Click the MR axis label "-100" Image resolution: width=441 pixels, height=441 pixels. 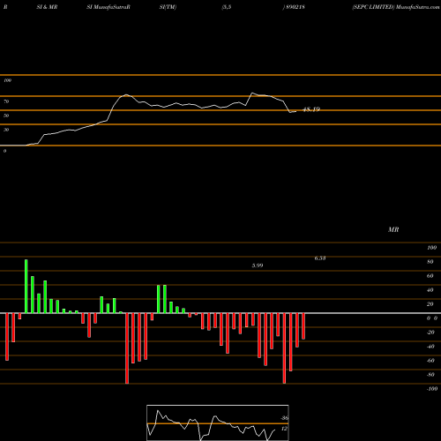432,389
